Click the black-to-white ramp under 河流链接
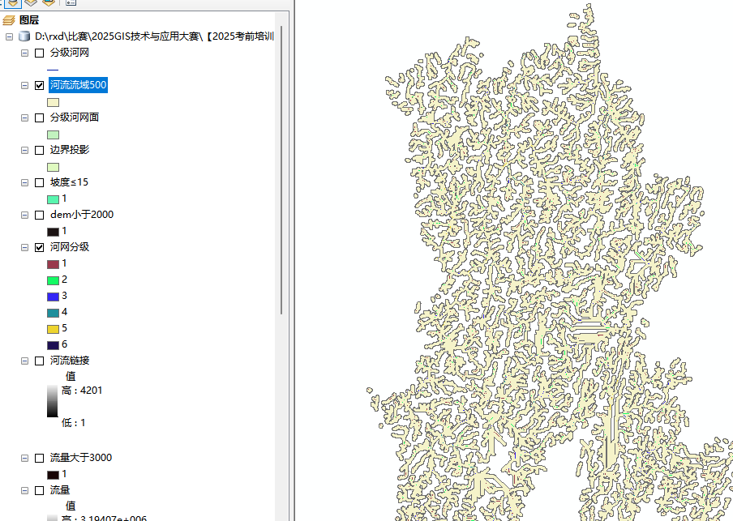This screenshot has width=733, height=521. tap(53, 401)
